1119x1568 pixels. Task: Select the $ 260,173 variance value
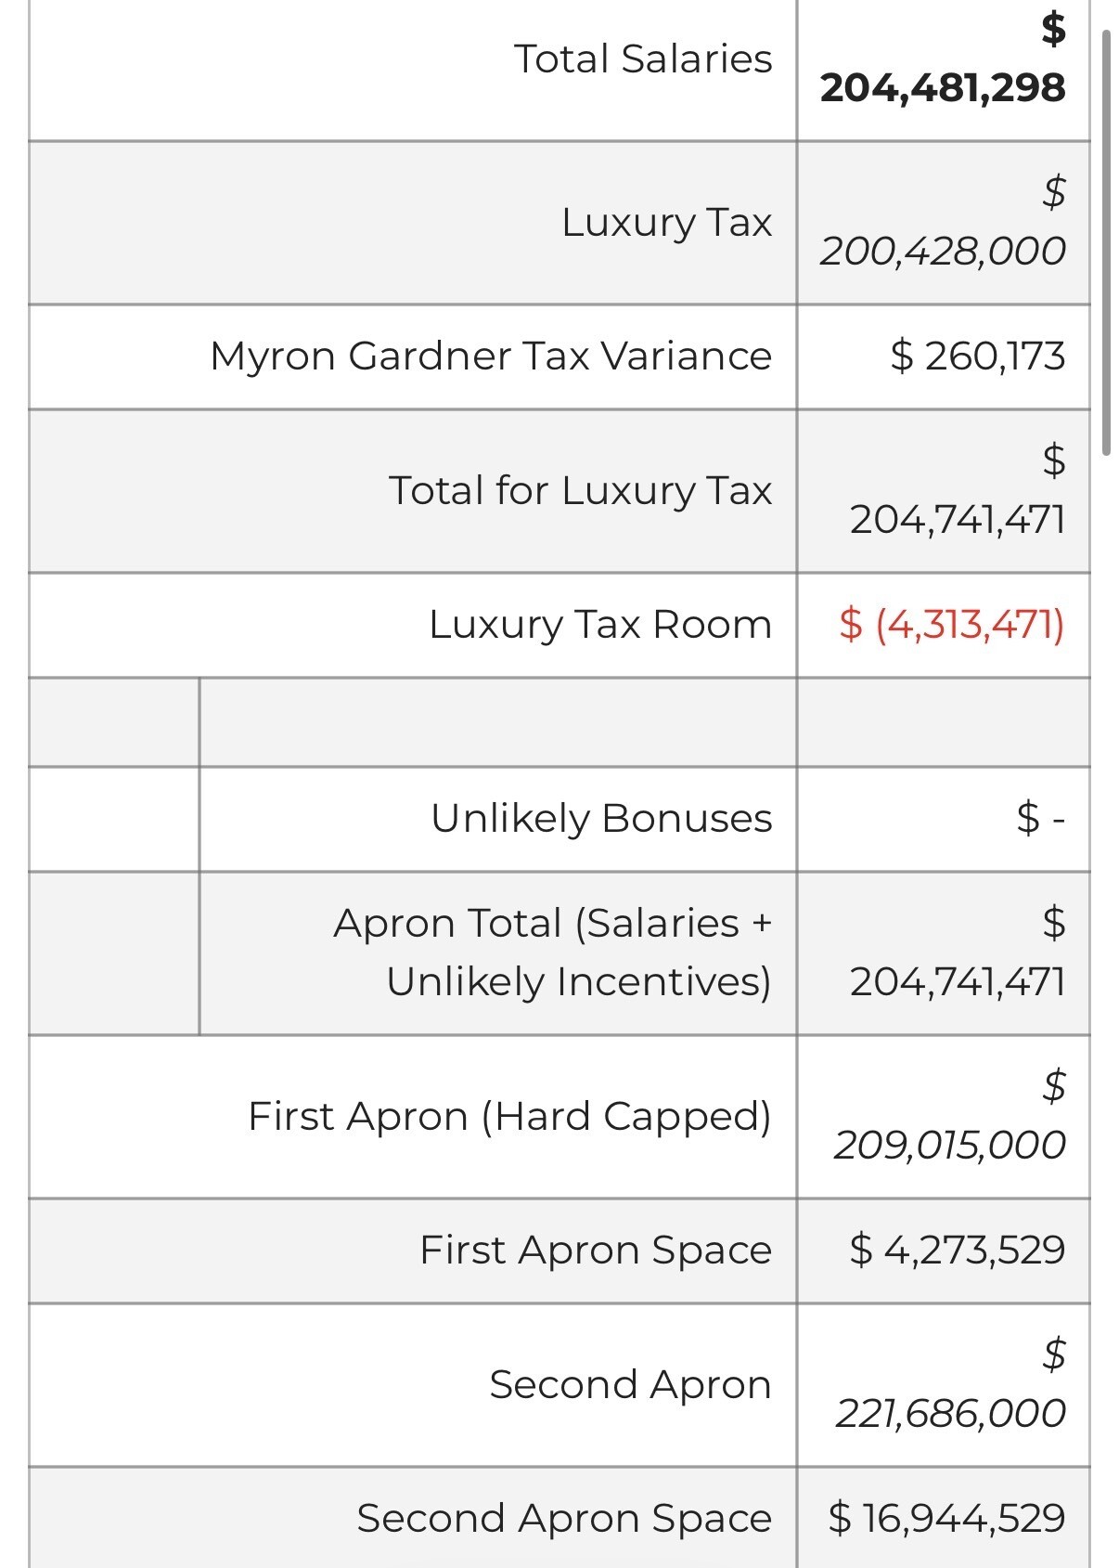coord(978,356)
